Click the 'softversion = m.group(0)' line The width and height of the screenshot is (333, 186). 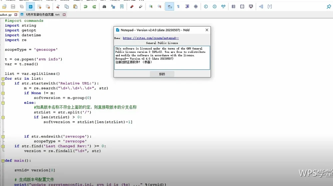tap(63, 98)
